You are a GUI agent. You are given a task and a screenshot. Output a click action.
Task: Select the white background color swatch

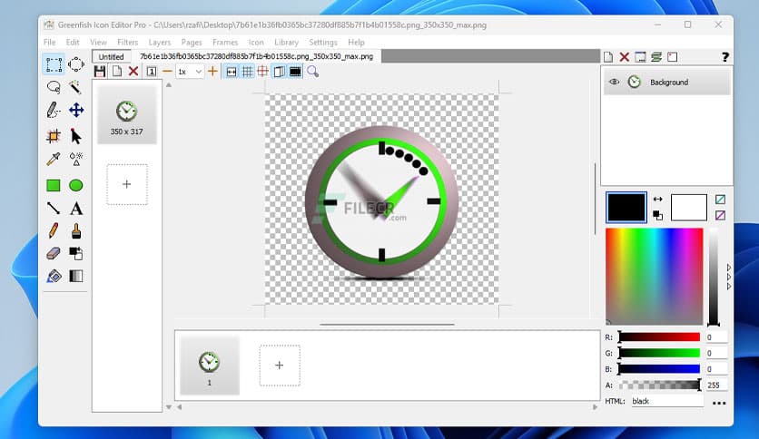pos(689,207)
